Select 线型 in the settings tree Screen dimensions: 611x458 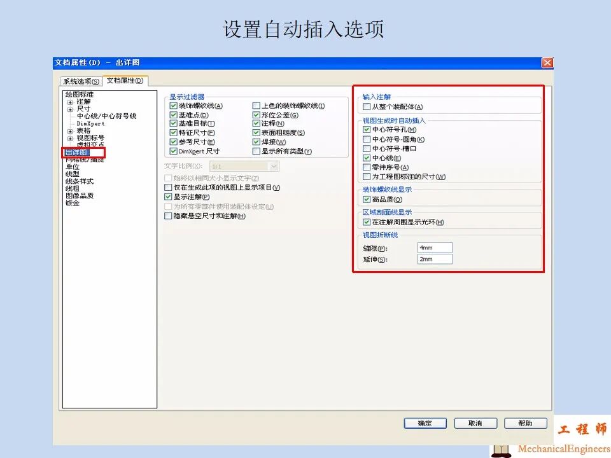coord(71,174)
